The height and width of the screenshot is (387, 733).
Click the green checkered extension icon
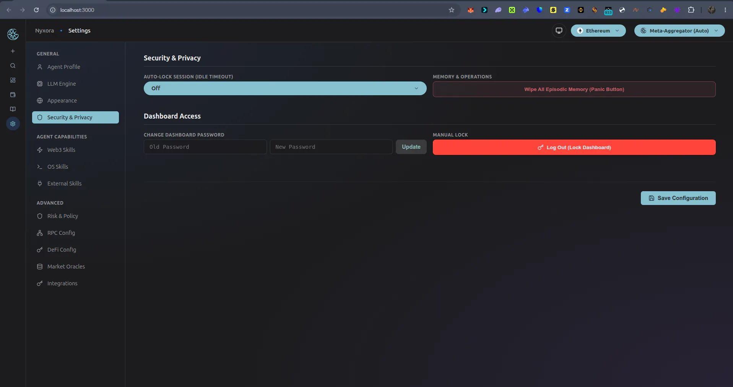(512, 10)
